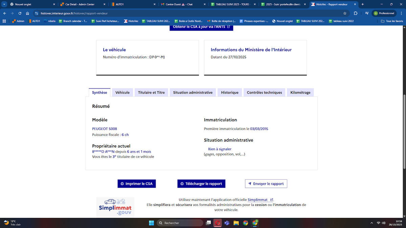The width and height of the screenshot is (406, 228).
Task: Open Task View in the taskbar
Action: [209, 223]
